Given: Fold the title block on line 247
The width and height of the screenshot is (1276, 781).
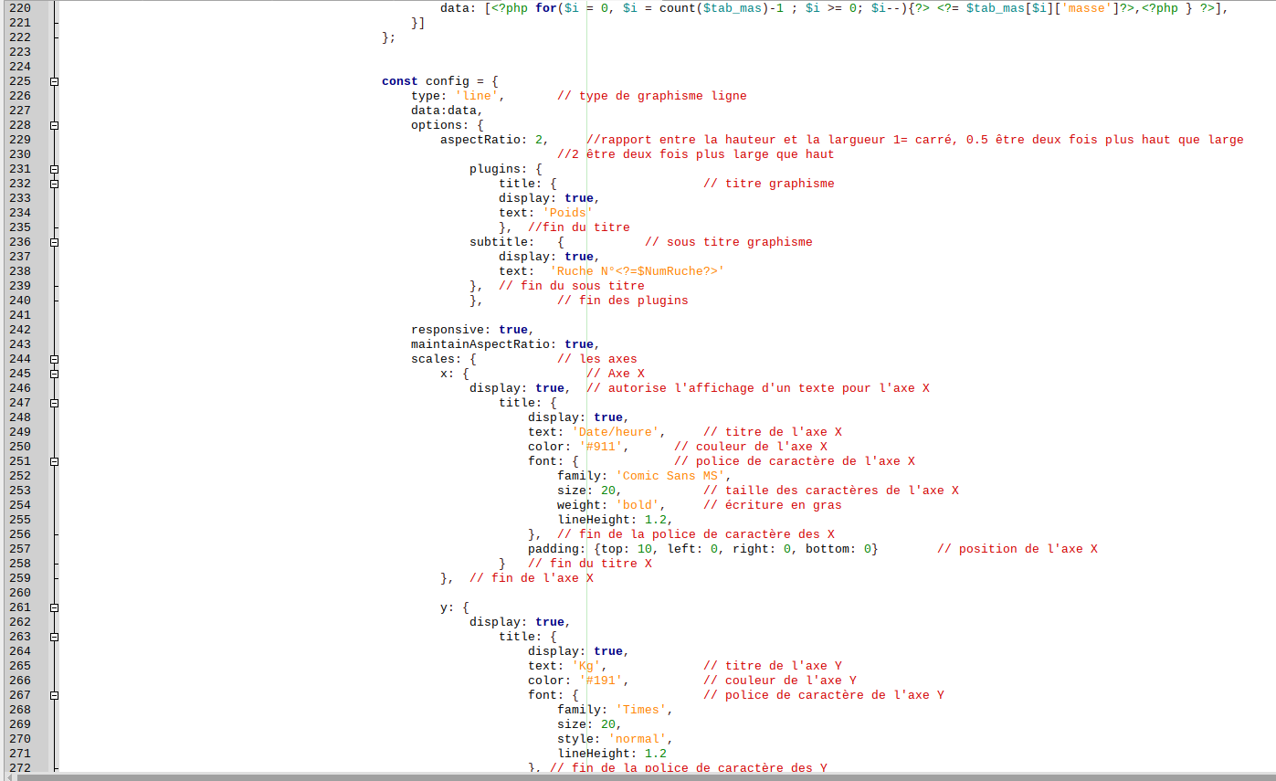Looking at the screenshot, I should [54, 403].
